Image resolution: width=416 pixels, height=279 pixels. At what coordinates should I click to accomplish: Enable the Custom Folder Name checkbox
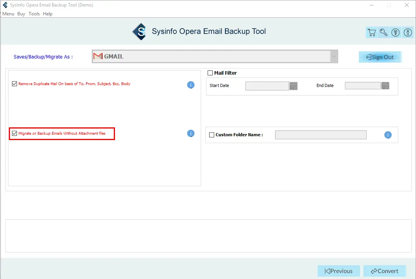(x=212, y=135)
